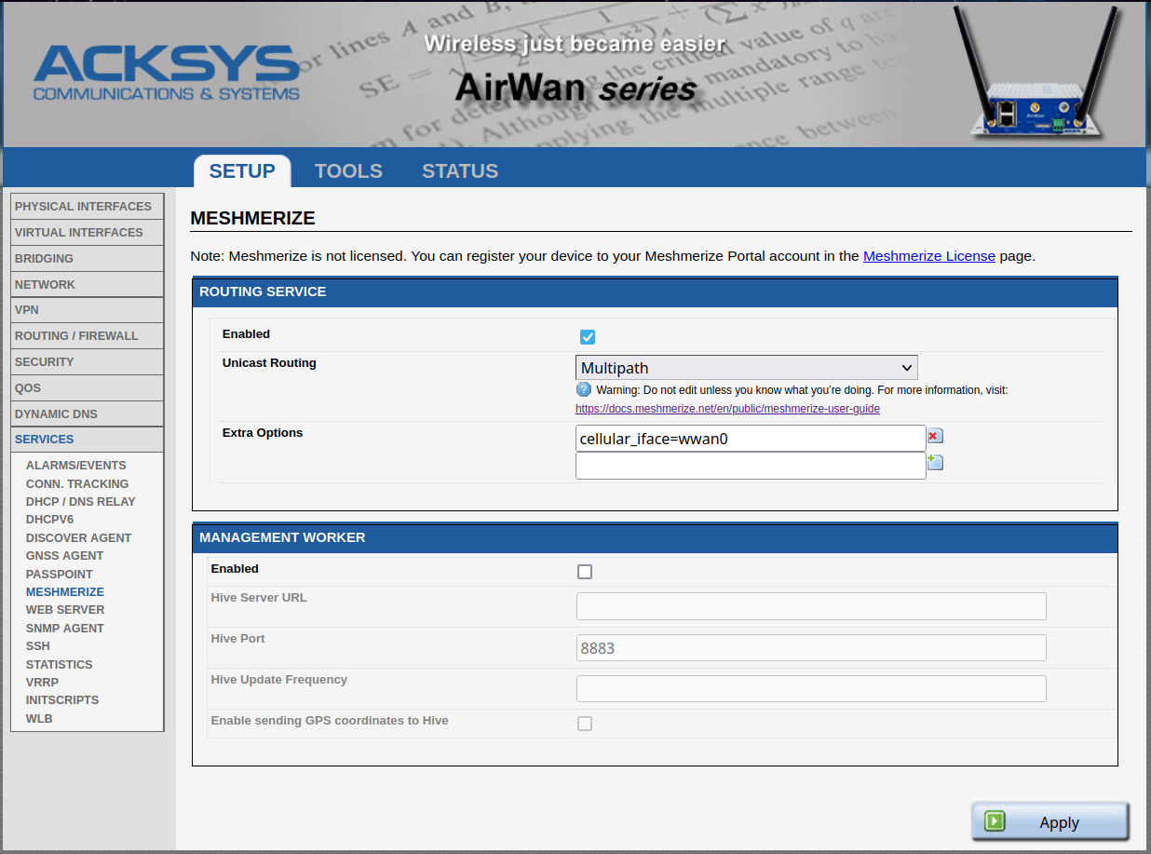Click the blue help icon beside the warning
This screenshot has width=1151, height=854.
[x=584, y=389]
